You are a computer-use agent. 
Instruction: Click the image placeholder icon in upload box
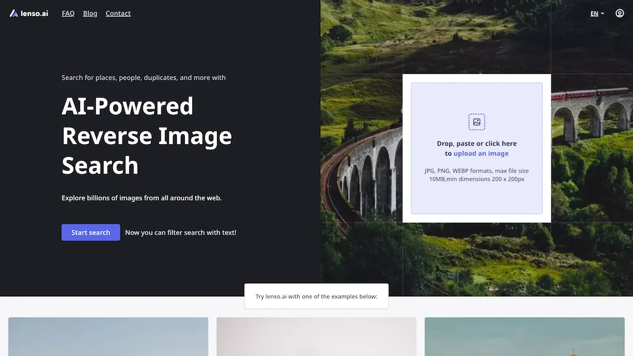(477, 122)
